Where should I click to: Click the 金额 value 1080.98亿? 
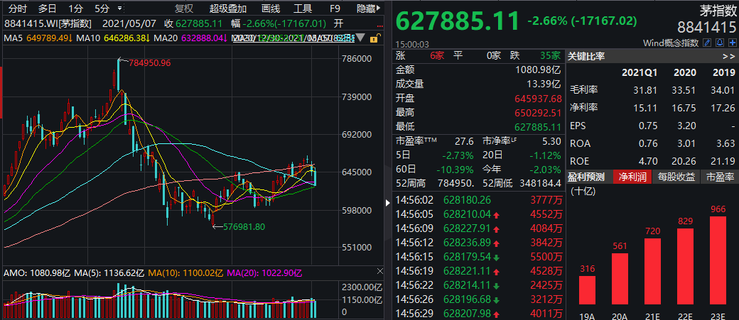[538, 70]
